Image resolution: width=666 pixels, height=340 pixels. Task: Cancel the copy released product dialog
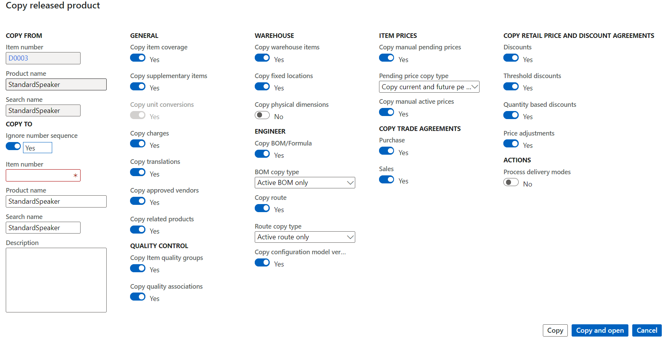click(647, 330)
